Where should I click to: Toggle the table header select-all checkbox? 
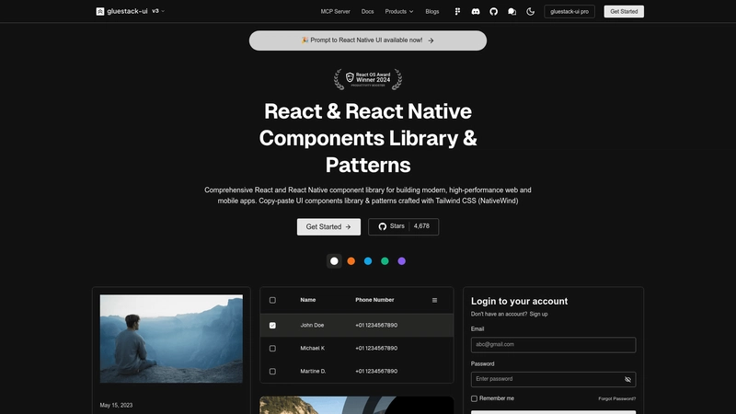click(x=272, y=301)
